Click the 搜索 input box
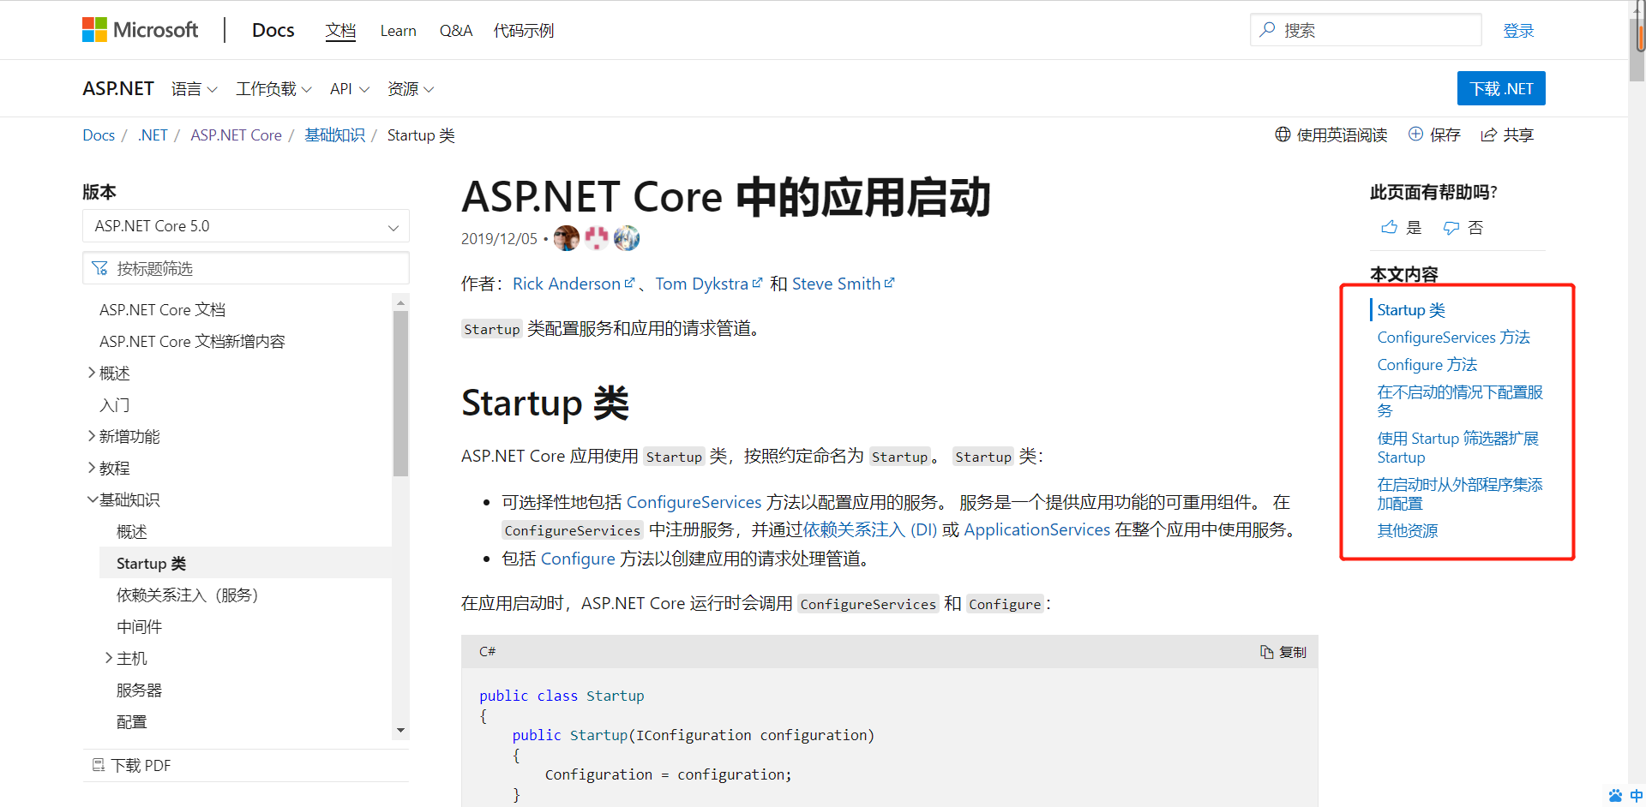The image size is (1646, 807). point(1366,30)
